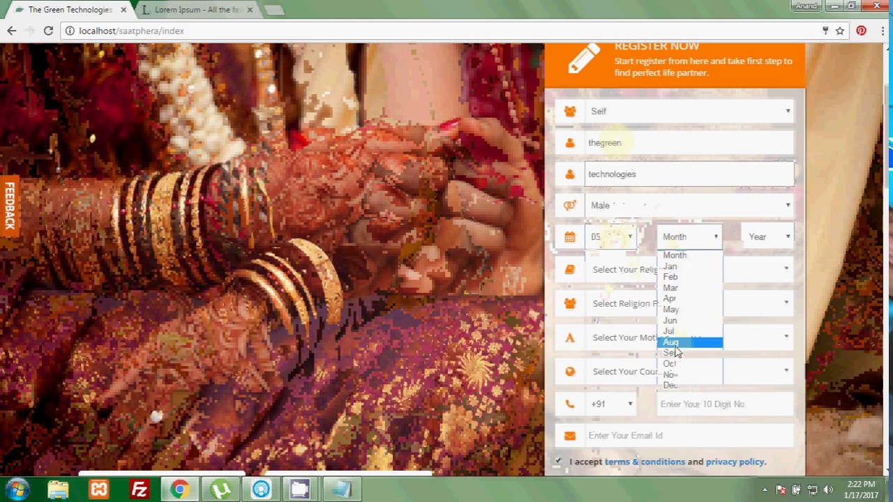The width and height of the screenshot is (893, 502).
Task: Collapse the Month dropdown
Action: point(690,237)
